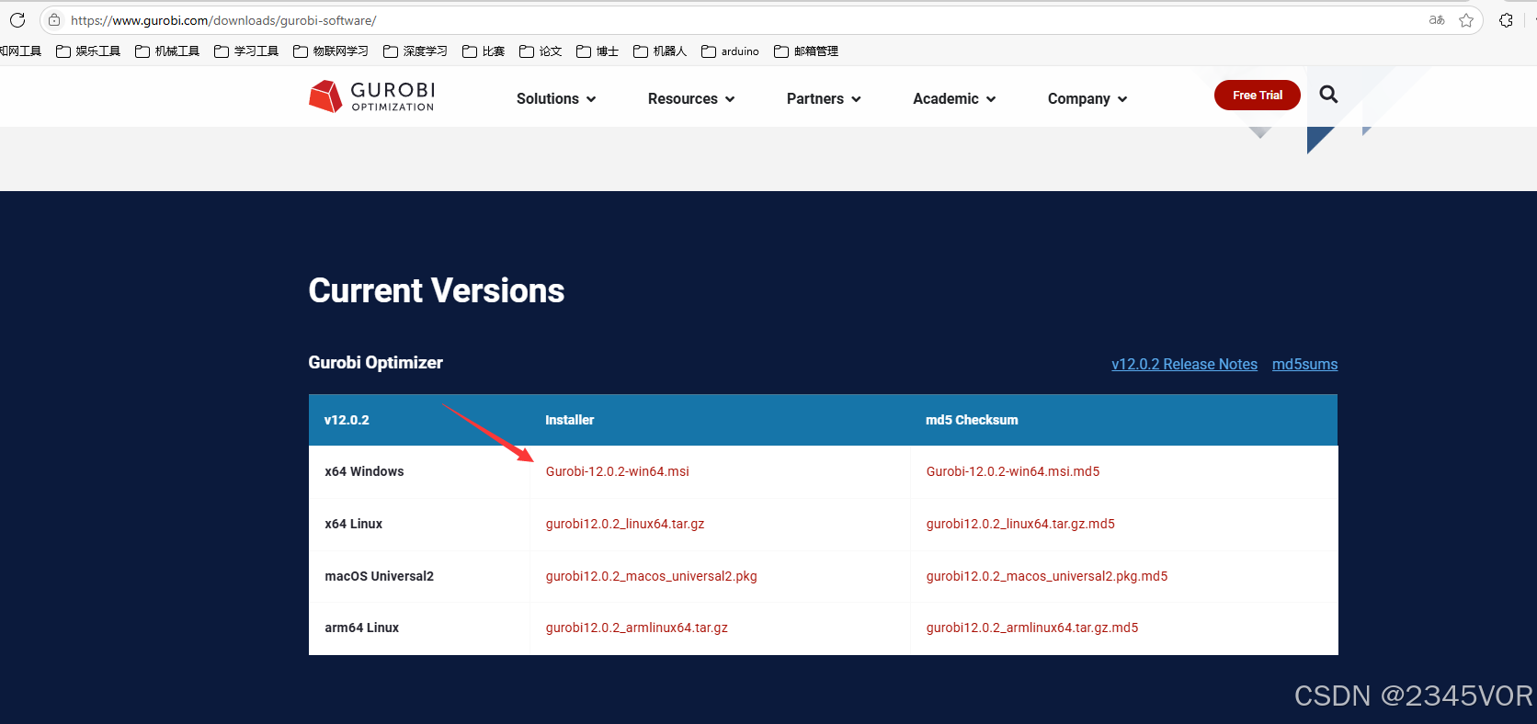Open the site search magnifier icon
The height and width of the screenshot is (724, 1537).
(1328, 95)
